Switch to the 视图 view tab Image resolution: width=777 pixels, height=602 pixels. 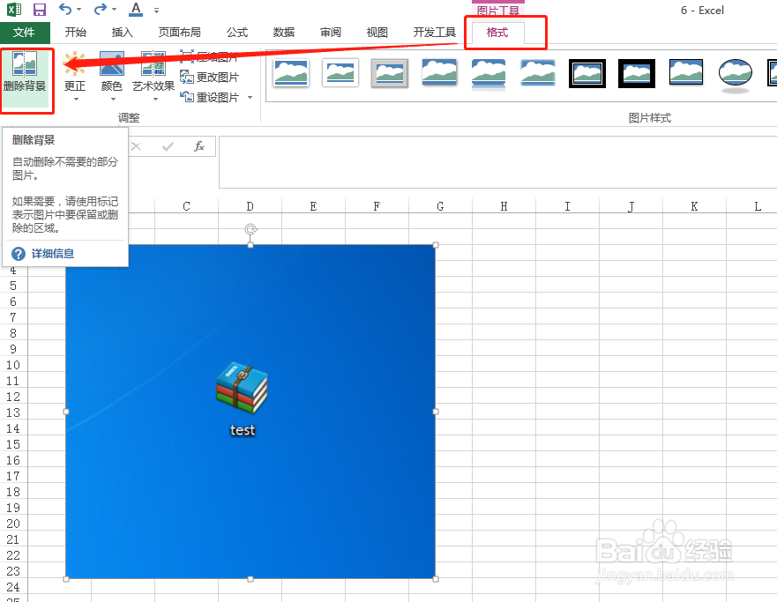pos(377,33)
